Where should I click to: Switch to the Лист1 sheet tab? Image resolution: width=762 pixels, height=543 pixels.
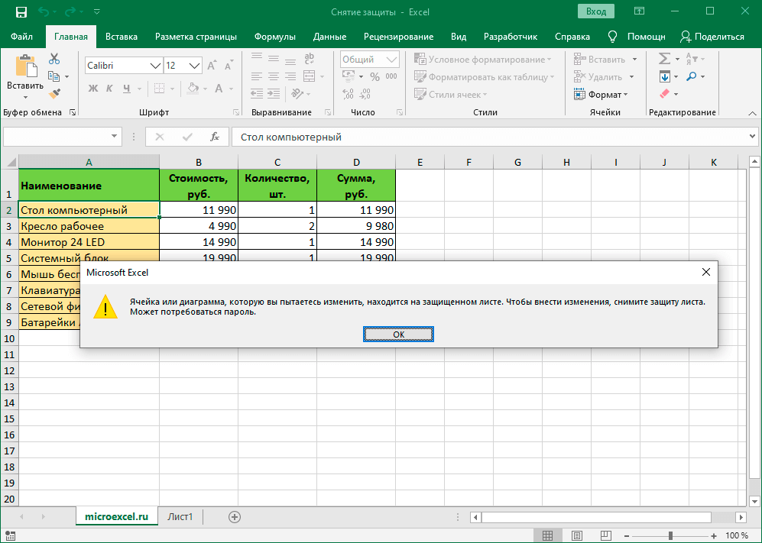(180, 517)
